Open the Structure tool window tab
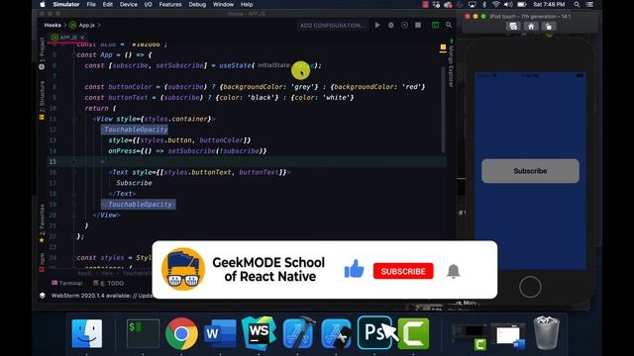Image resolution: width=634 pixels, height=356 pixels. 42,100
